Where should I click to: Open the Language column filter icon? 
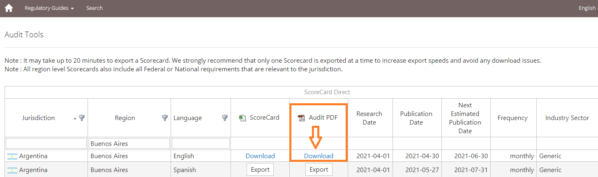coord(225,118)
